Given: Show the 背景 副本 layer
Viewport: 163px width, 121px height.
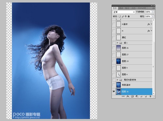Looking at the screenshot, I should [x=114, y=85].
